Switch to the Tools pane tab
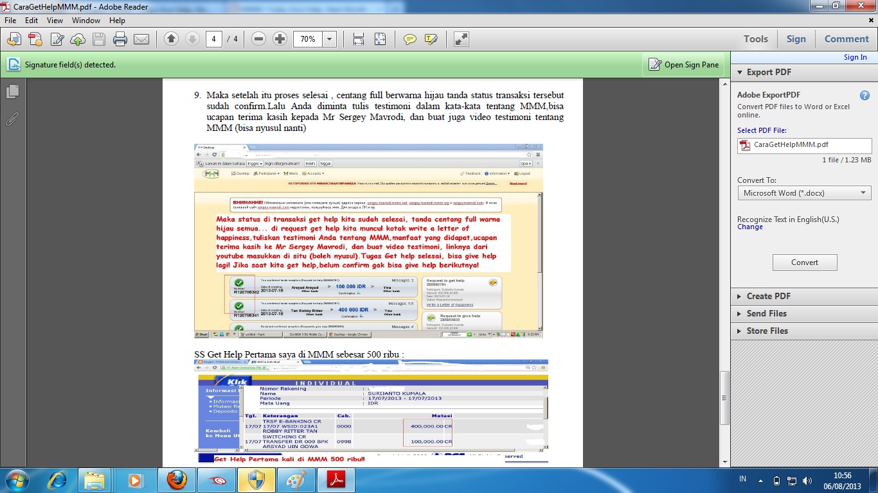The height and width of the screenshot is (493, 878). coord(756,39)
